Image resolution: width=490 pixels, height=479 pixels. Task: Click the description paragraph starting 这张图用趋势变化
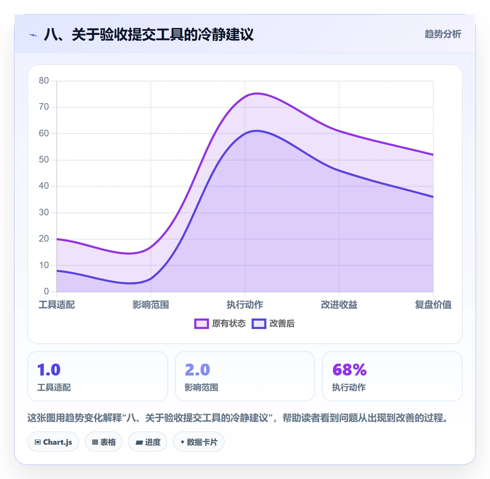tap(238, 418)
